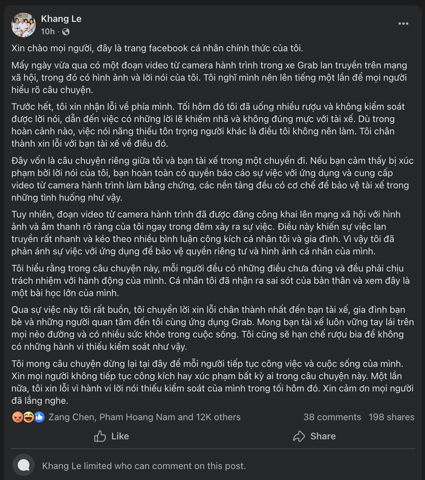Click the thumbs-up icon on Like button

tap(100, 436)
